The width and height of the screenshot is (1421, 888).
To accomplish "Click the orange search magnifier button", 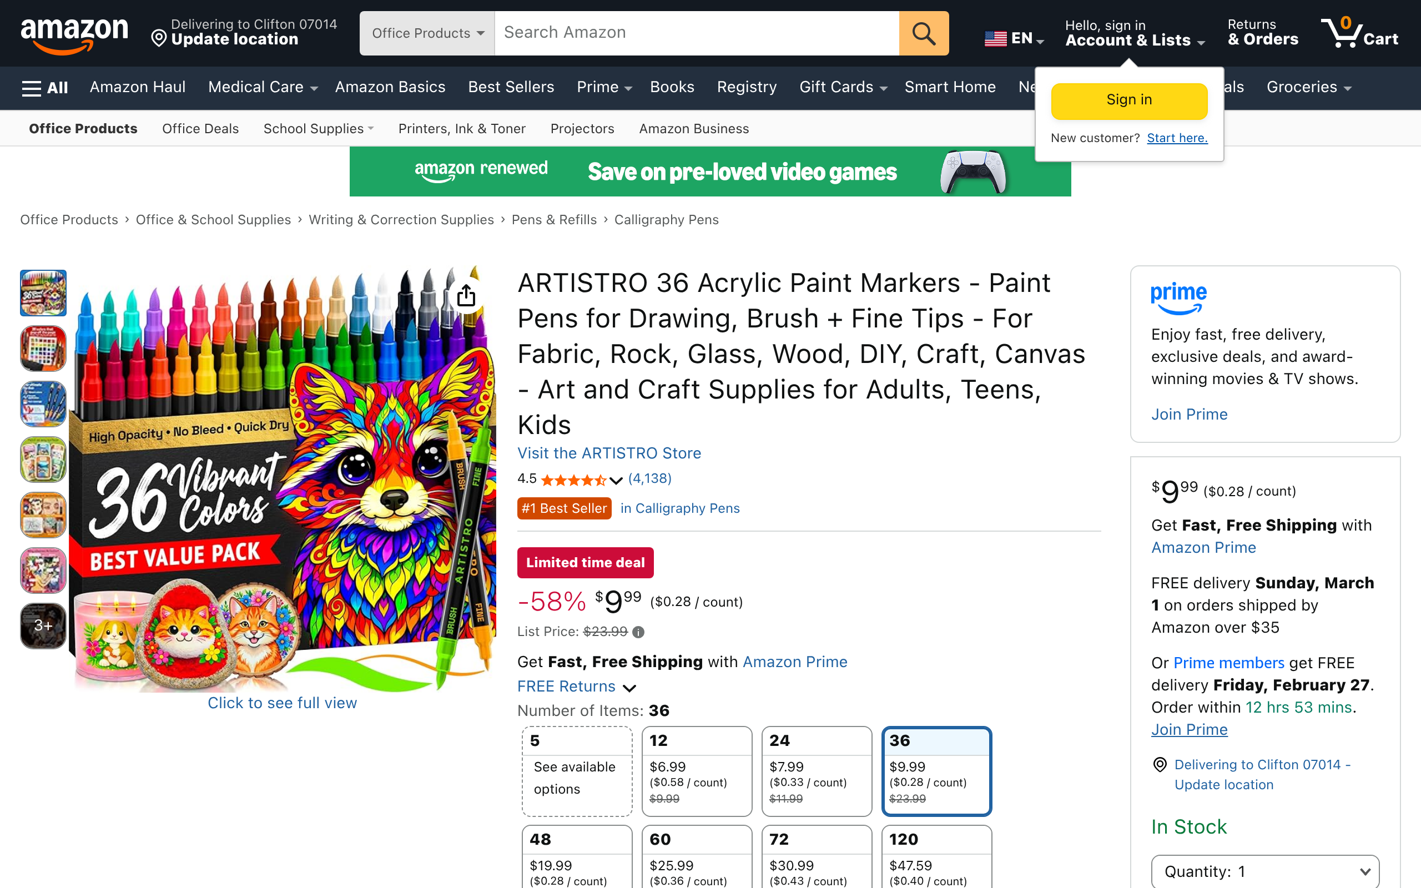I will click(x=923, y=33).
